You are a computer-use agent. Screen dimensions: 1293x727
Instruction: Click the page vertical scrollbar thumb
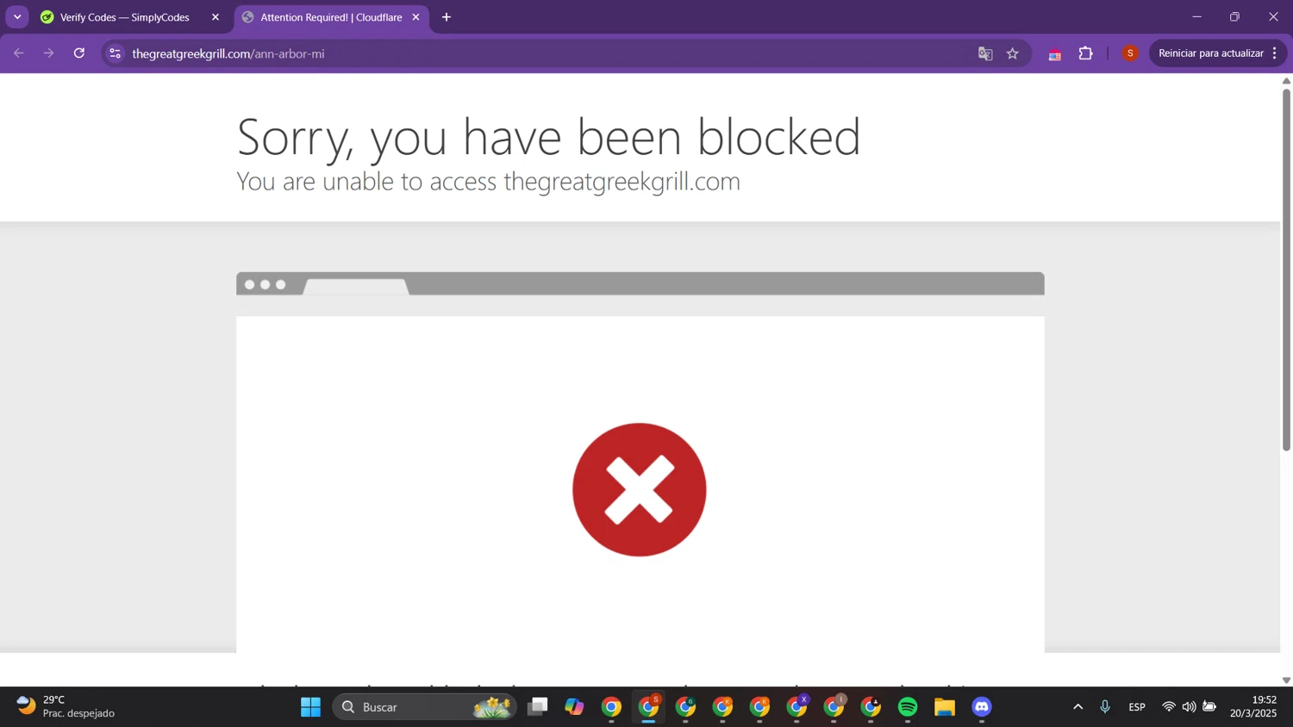tap(1286, 269)
